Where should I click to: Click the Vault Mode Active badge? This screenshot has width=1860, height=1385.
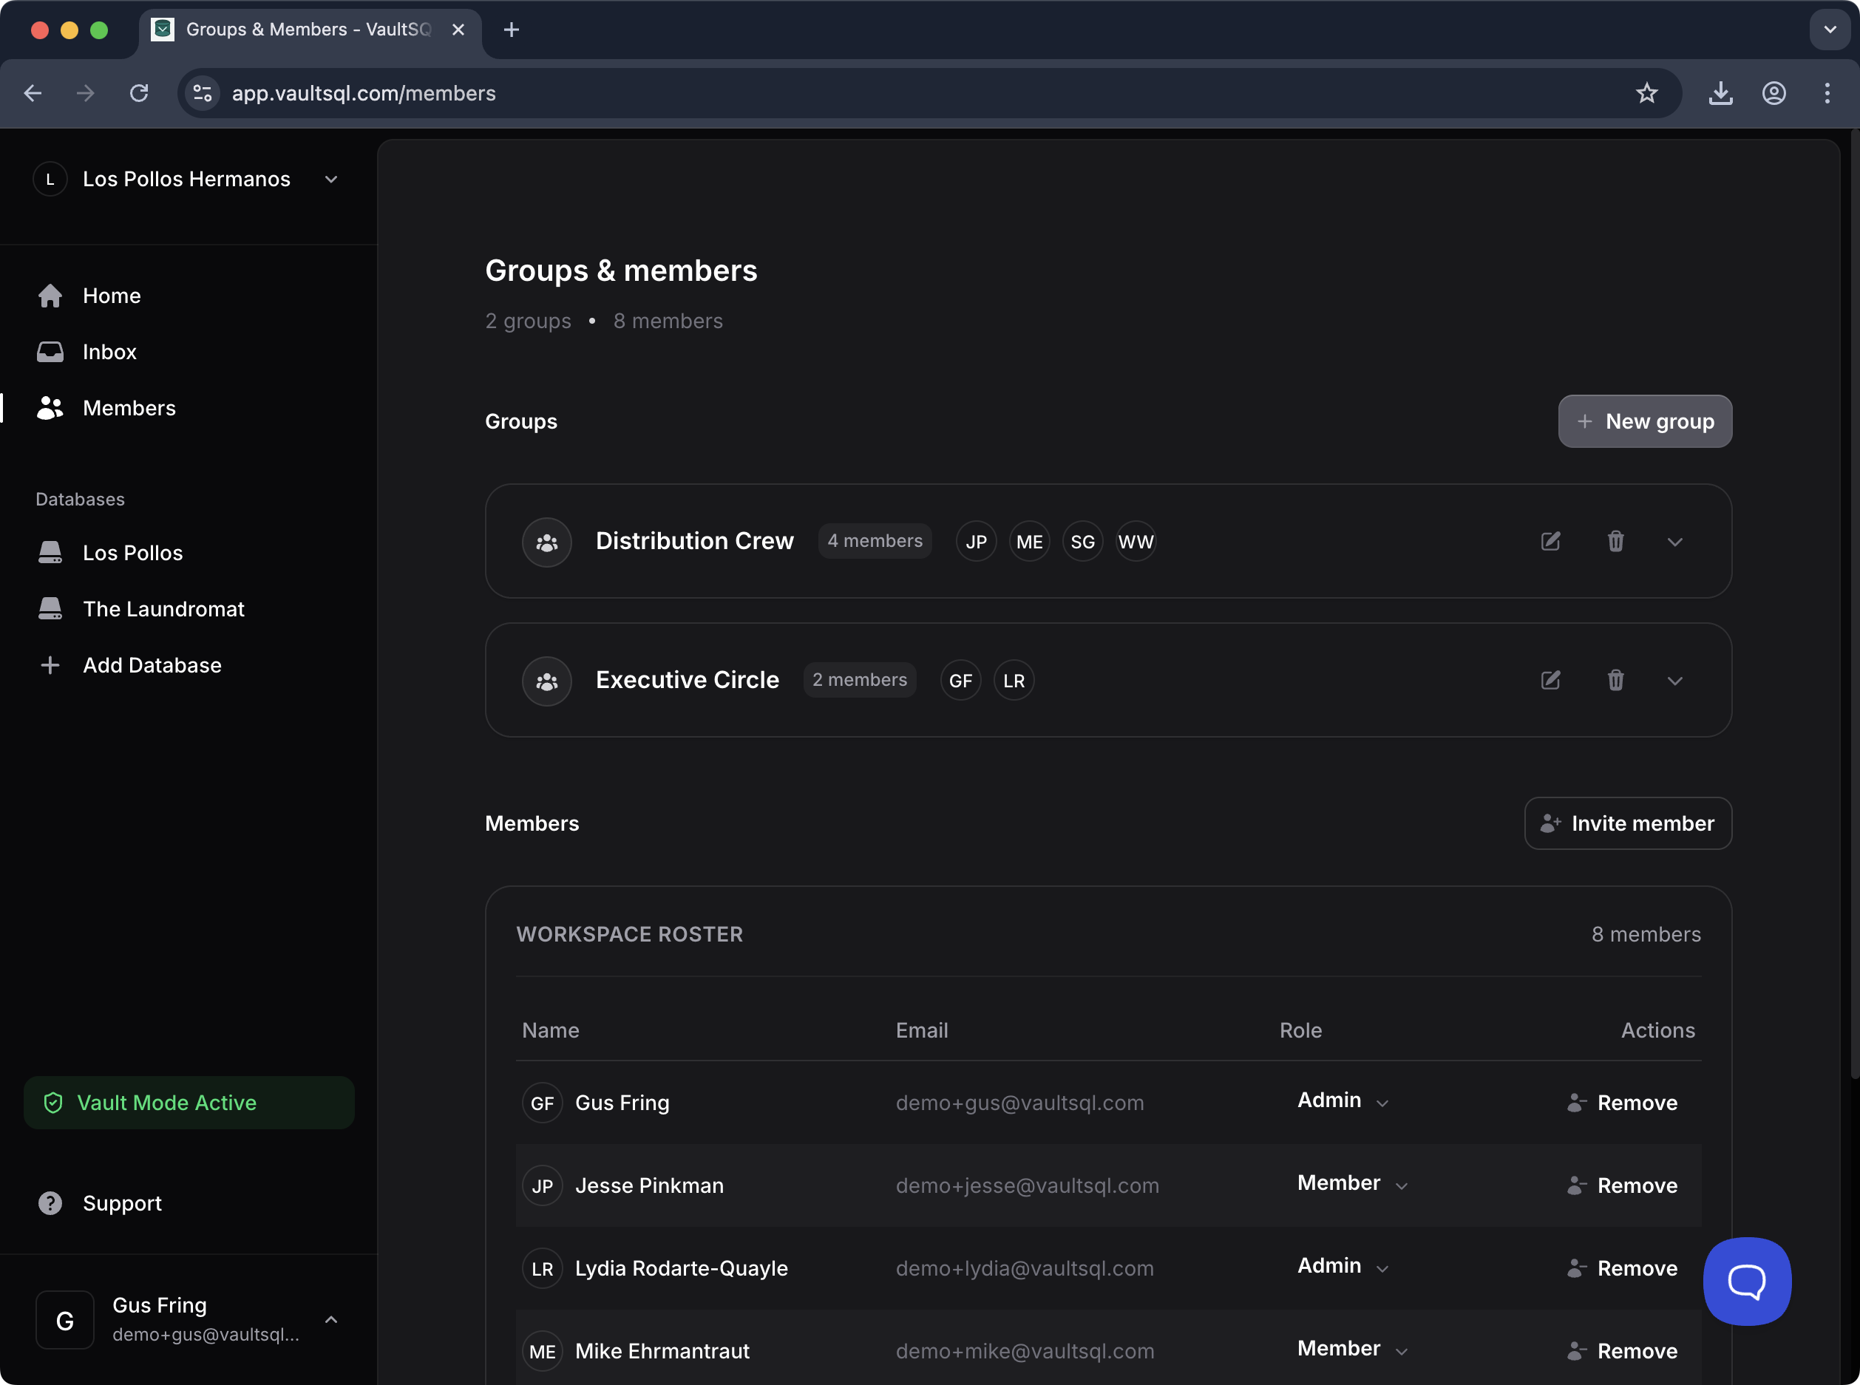pyautogui.click(x=189, y=1103)
